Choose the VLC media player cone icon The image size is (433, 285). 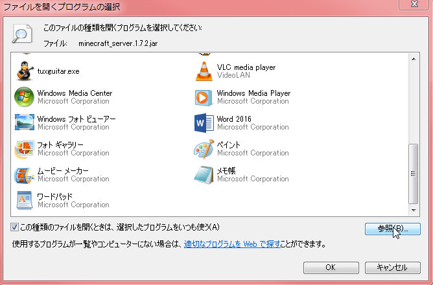click(x=204, y=71)
